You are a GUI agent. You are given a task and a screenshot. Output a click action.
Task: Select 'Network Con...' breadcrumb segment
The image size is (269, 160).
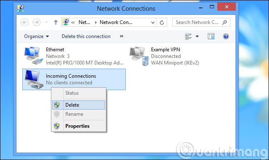116,22
